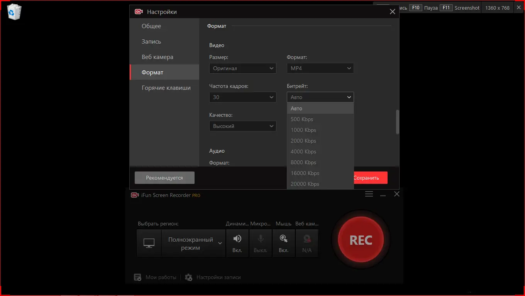Open the hamburger menu in iFun Recorder
525x296 pixels.
(369, 194)
